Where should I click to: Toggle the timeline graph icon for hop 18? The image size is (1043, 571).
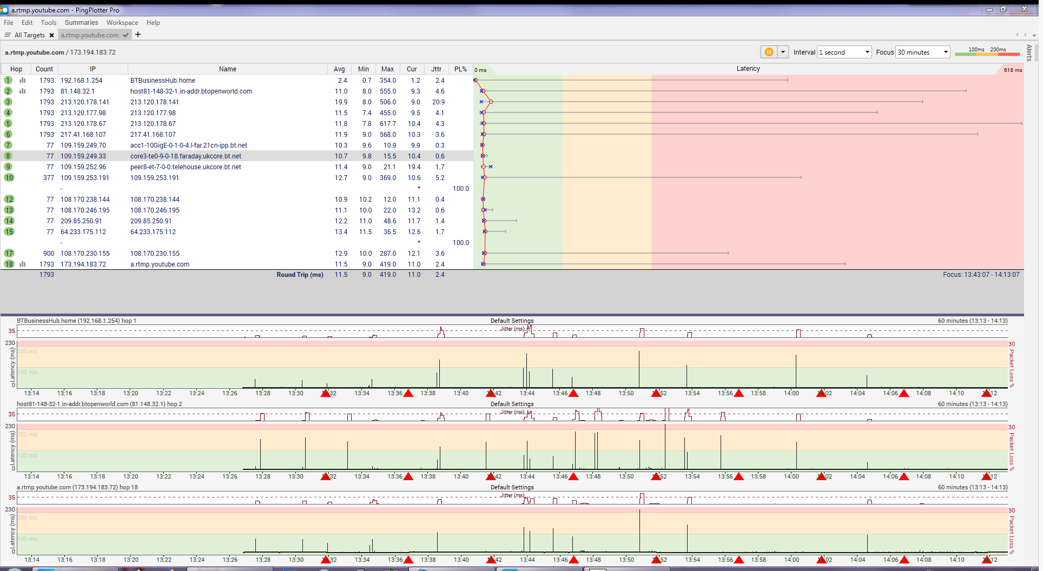23,264
